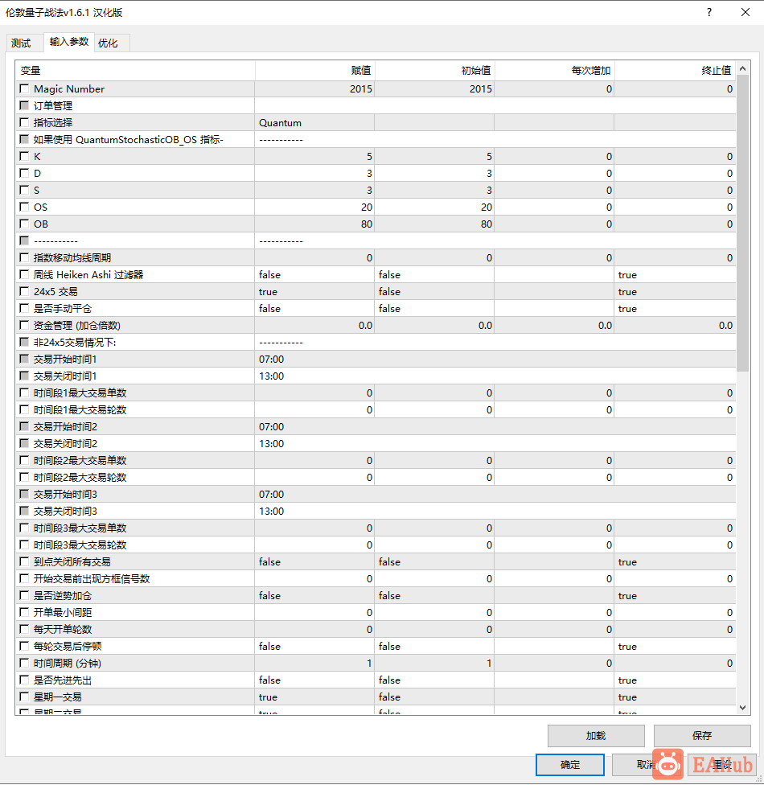Tick the OB parameter checkbox
This screenshot has height=785, width=764.
[24, 224]
